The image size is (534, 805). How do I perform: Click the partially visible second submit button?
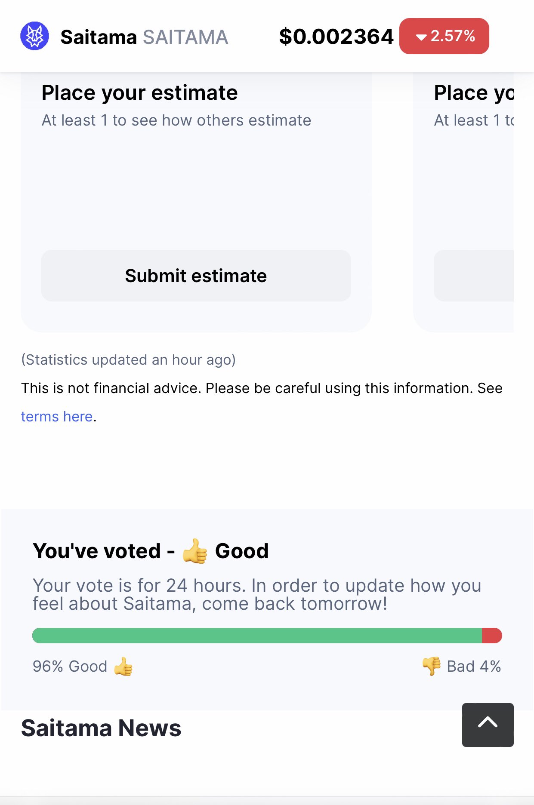click(474, 276)
